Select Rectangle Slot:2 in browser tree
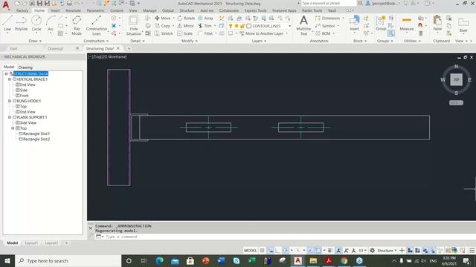476x267 pixels. click(36, 139)
